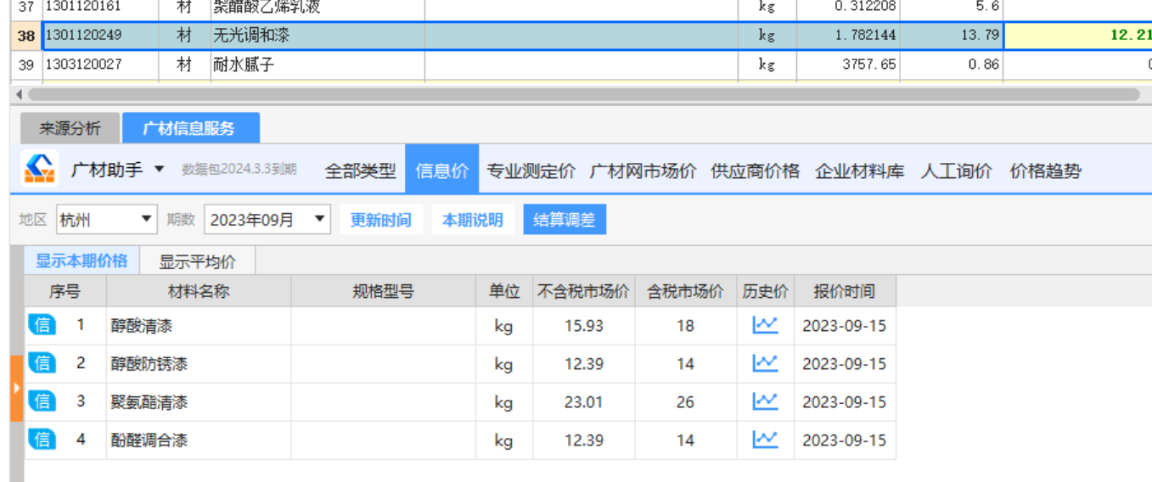Click the price cell 0.86 in row 39
Viewport: 1152px width, 482px height.
coord(951,64)
